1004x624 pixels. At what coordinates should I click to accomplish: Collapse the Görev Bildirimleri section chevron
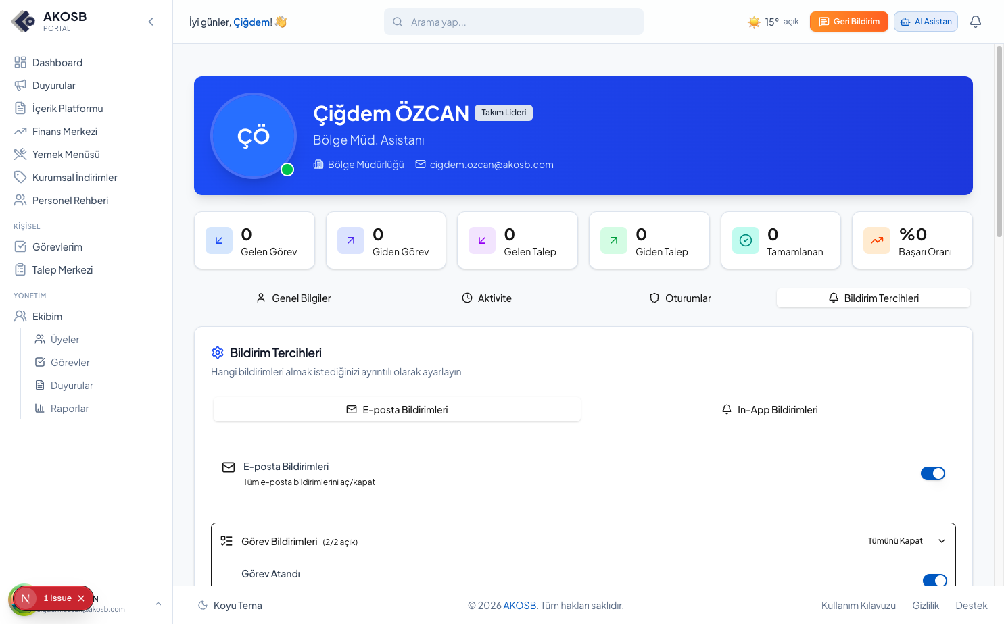click(x=942, y=541)
